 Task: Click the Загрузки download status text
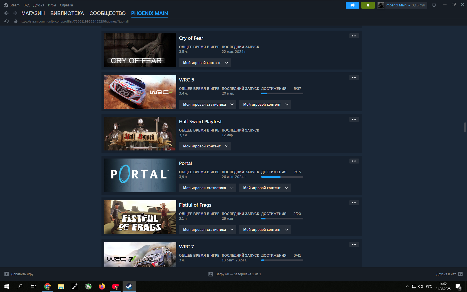238,274
